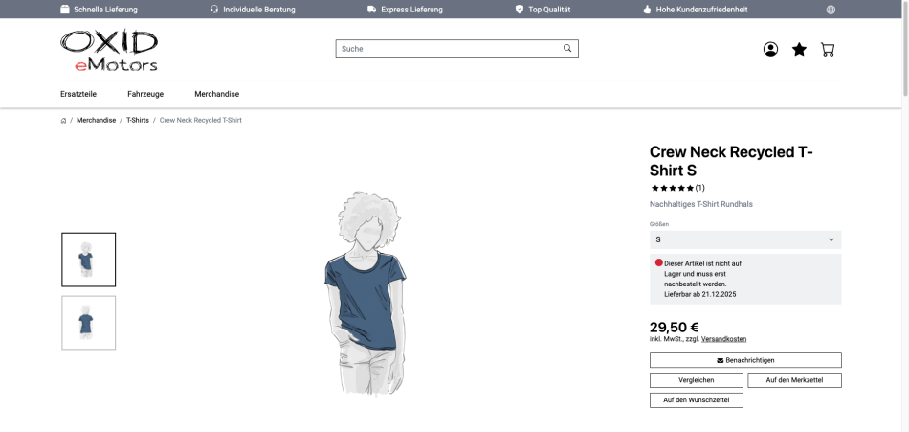Click the search magnifier icon

[x=567, y=49]
